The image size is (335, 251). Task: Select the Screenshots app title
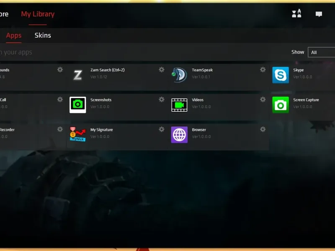click(101, 100)
